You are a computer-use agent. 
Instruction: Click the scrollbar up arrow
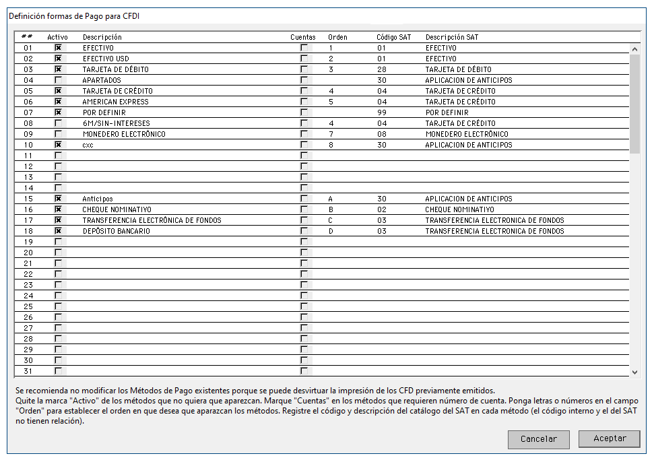(x=635, y=49)
